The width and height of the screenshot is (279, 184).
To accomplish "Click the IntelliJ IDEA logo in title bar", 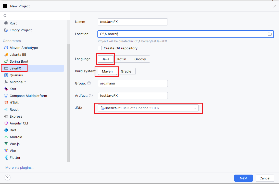I will [x=5, y=6].
